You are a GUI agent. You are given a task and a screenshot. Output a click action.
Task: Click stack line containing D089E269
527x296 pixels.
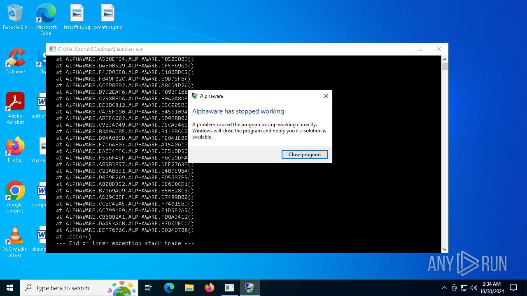pos(125,178)
